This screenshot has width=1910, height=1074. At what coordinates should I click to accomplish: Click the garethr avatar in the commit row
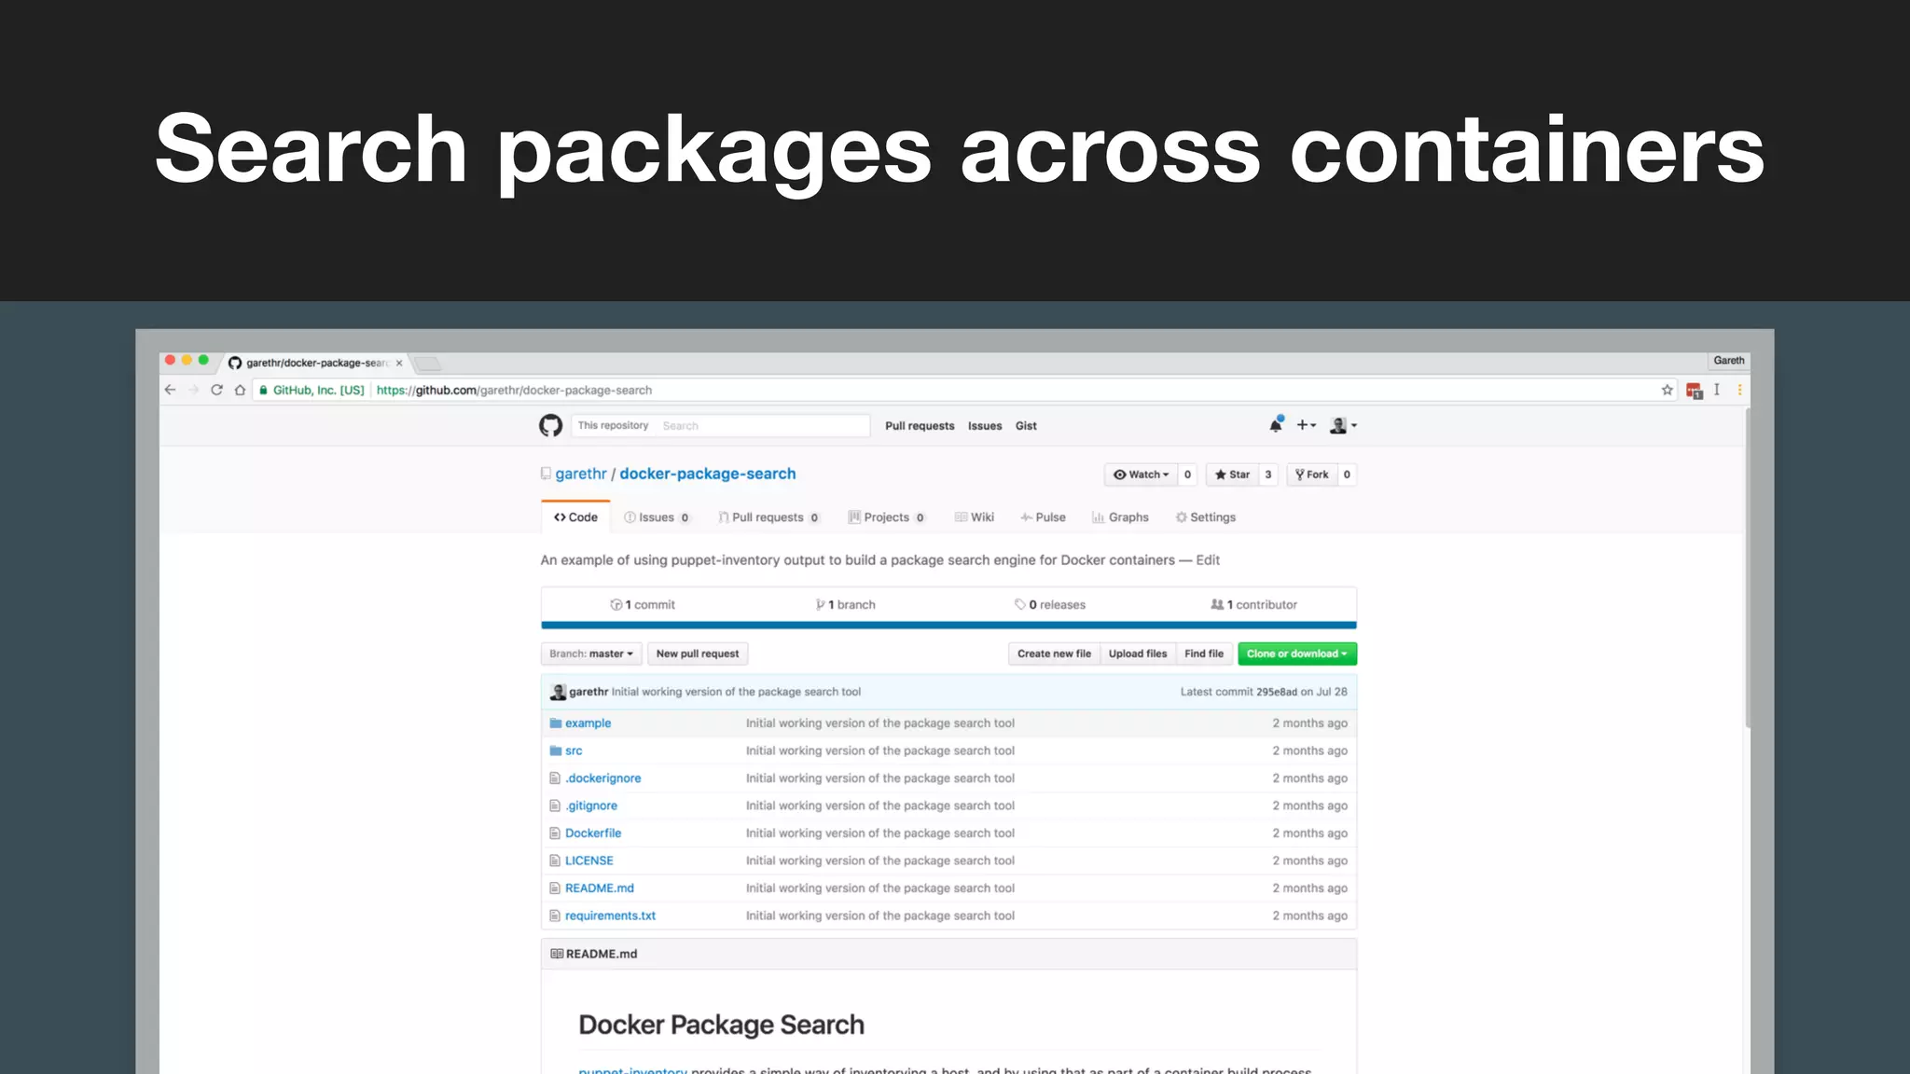click(558, 692)
